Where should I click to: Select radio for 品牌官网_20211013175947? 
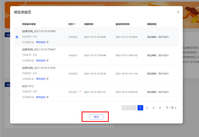[x=17, y=55]
